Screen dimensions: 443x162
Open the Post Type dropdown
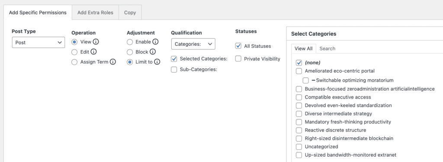pyautogui.click(x=39, y=42)
